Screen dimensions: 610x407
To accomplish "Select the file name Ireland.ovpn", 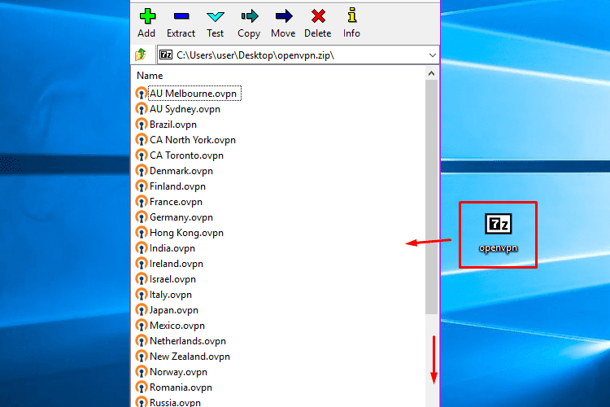I will click(176, 264).
